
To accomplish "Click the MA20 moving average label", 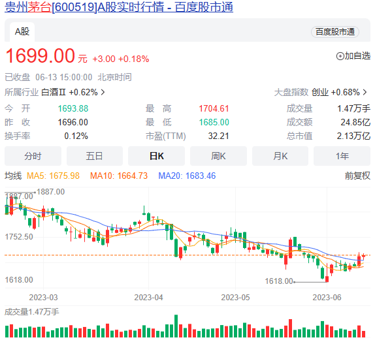I will tap(187, 176).
